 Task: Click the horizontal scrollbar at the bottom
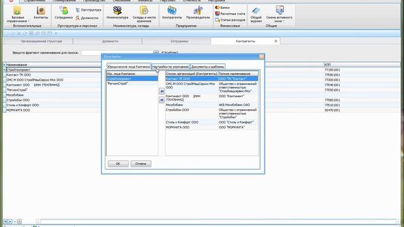click(x=218, y=221)
